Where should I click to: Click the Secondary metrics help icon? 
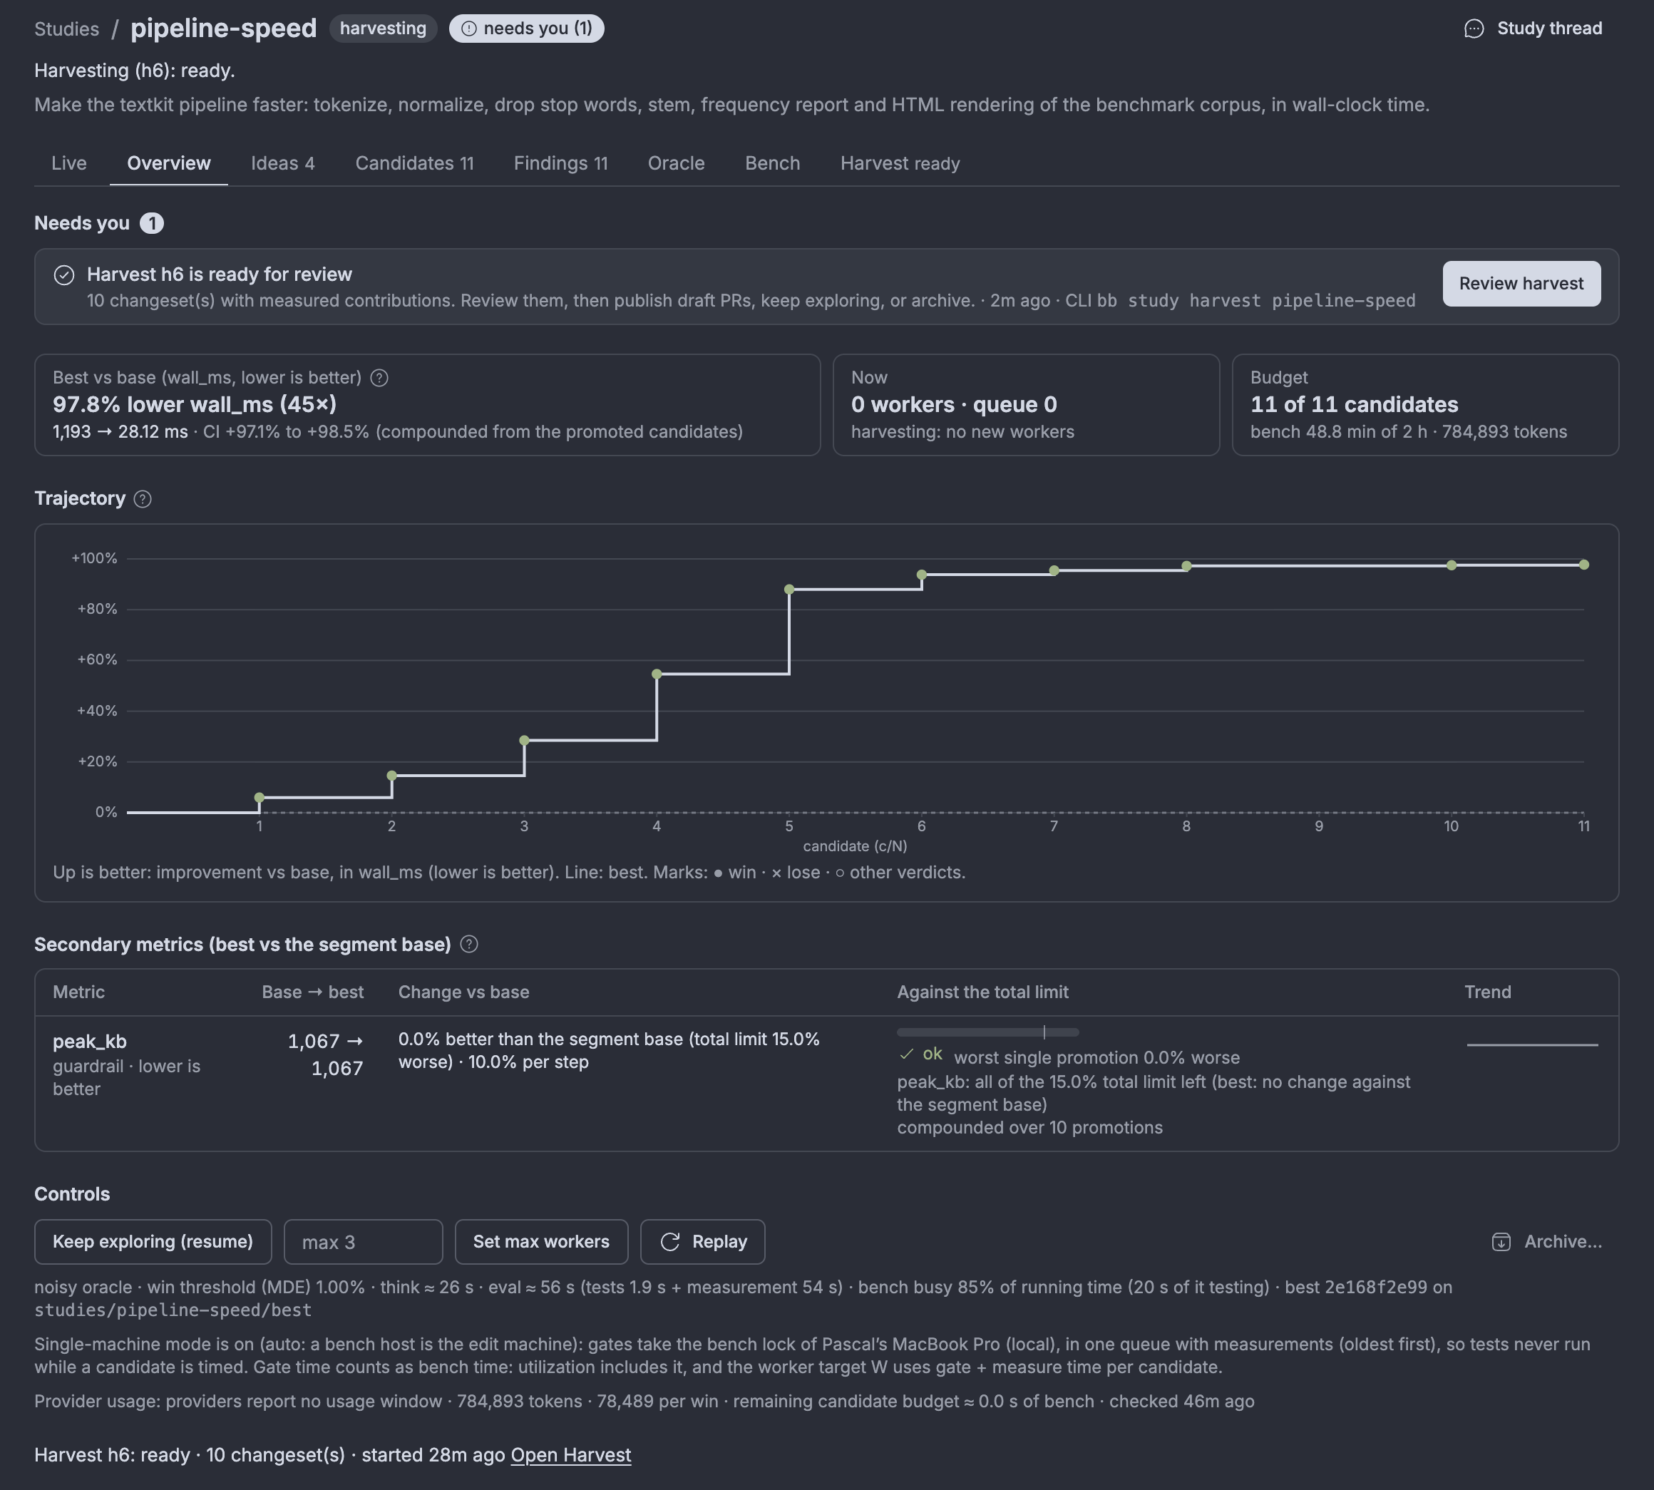click(x=469, y=944)
